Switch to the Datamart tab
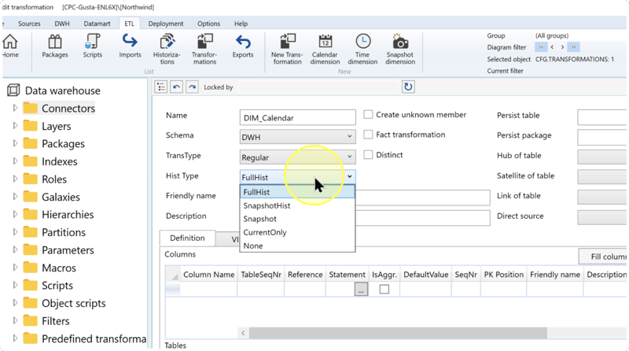Image resolution: width=629 pixels, height=351 pixels. (x=97, y=24)
